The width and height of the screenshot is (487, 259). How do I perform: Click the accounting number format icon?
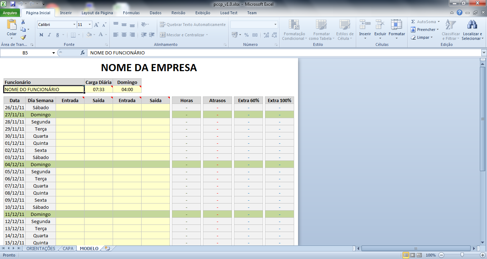pyautogui.click(x=235, y=35)
